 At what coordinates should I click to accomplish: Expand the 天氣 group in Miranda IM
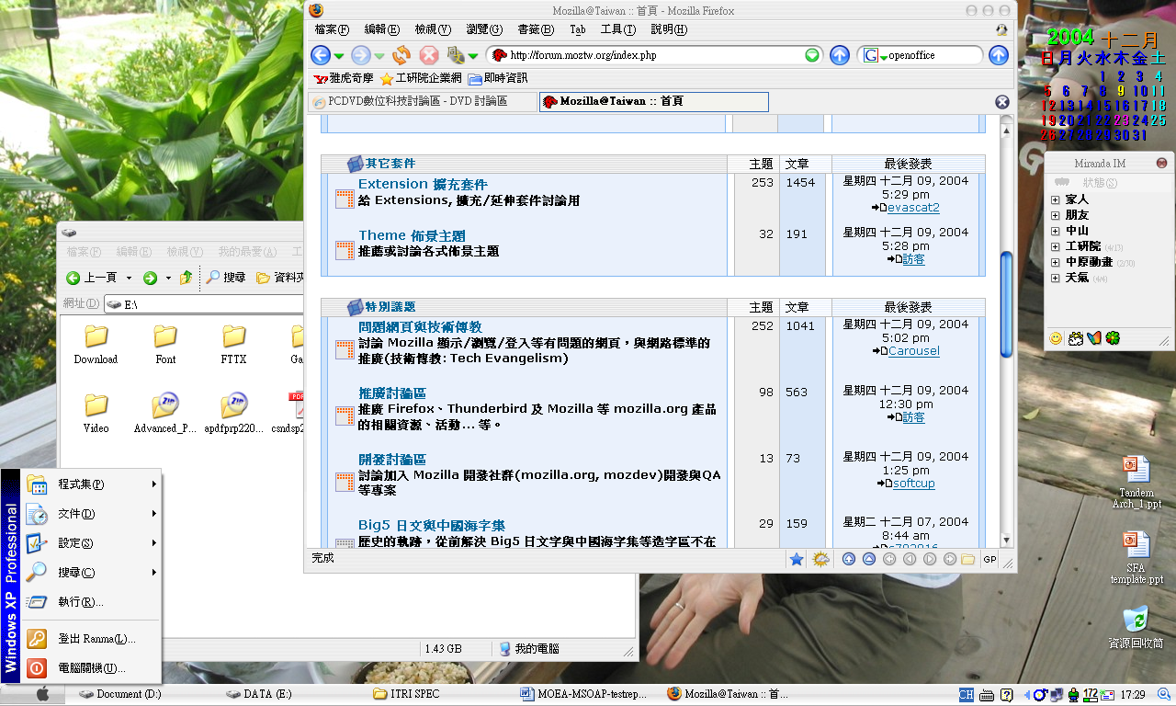pyautogui.click(x=1056, y=278)
